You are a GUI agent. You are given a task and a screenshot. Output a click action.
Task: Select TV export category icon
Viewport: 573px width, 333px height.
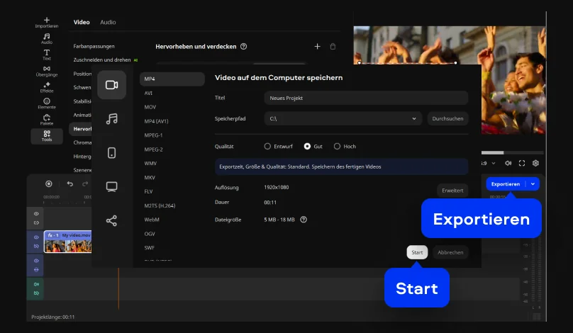tap(111, 186)
